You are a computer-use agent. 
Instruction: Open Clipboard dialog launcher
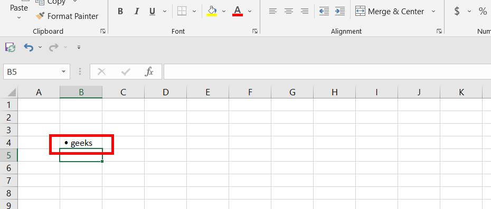pyautogui.click(x=103, y=31)
